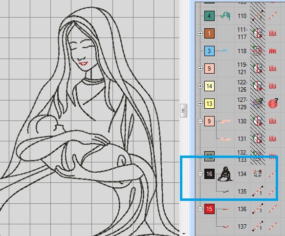Select the multicolor unknown icon for 127-129
Image resolution: width=285 pixels, height=236 pixels.
(258, 103)
